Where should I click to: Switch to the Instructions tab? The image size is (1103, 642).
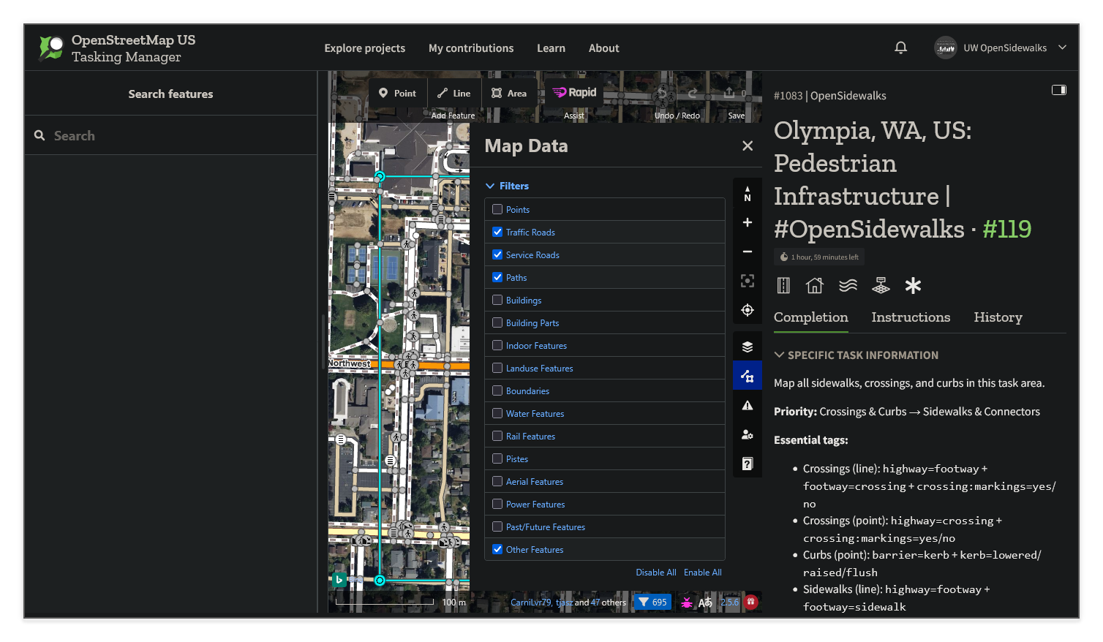click(911, 317)
